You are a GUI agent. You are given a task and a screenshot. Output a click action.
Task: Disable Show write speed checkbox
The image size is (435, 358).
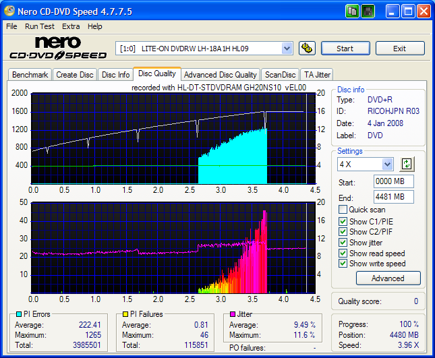point(343,264)
